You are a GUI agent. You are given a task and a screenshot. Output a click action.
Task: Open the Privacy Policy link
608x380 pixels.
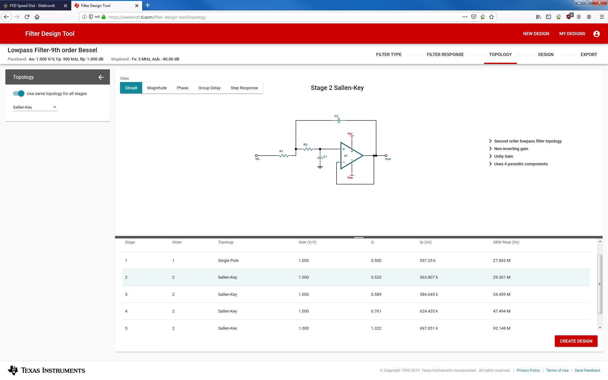pos(528,370)
